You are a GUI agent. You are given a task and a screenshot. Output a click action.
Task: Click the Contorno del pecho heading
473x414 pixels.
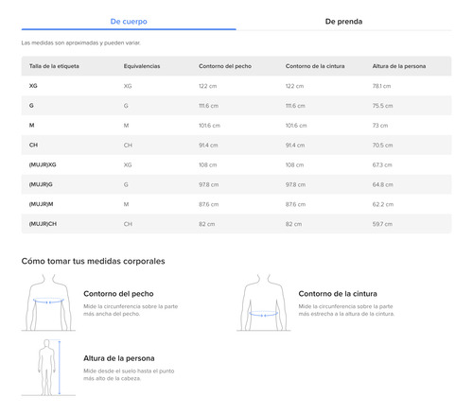click(x=118, y=294)
